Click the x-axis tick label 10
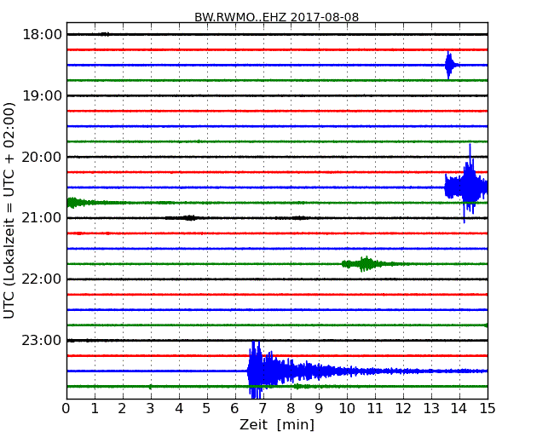The height and width of the screenshot is (443, 554). point(347,409)
